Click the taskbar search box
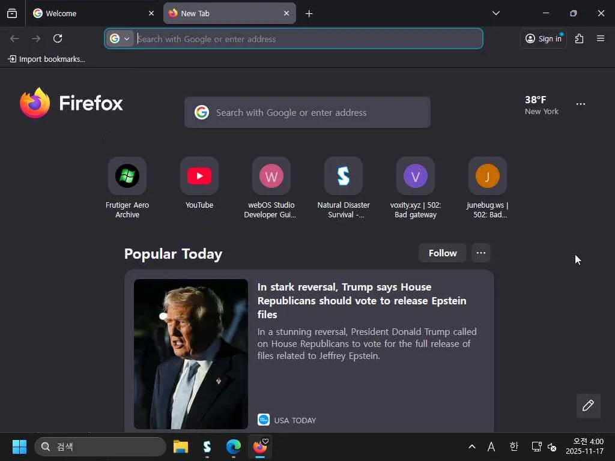This screenshot has width=615, height=461. pos(100,447)
